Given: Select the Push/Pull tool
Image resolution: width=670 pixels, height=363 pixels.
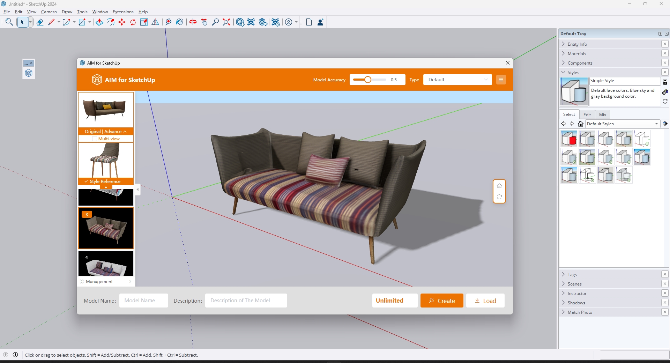Looking at the screenshot, I should click(x=99, y=22).
